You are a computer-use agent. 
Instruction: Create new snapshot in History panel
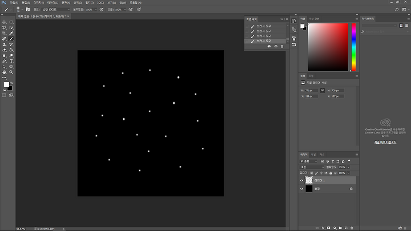click(x=276, y=46)
